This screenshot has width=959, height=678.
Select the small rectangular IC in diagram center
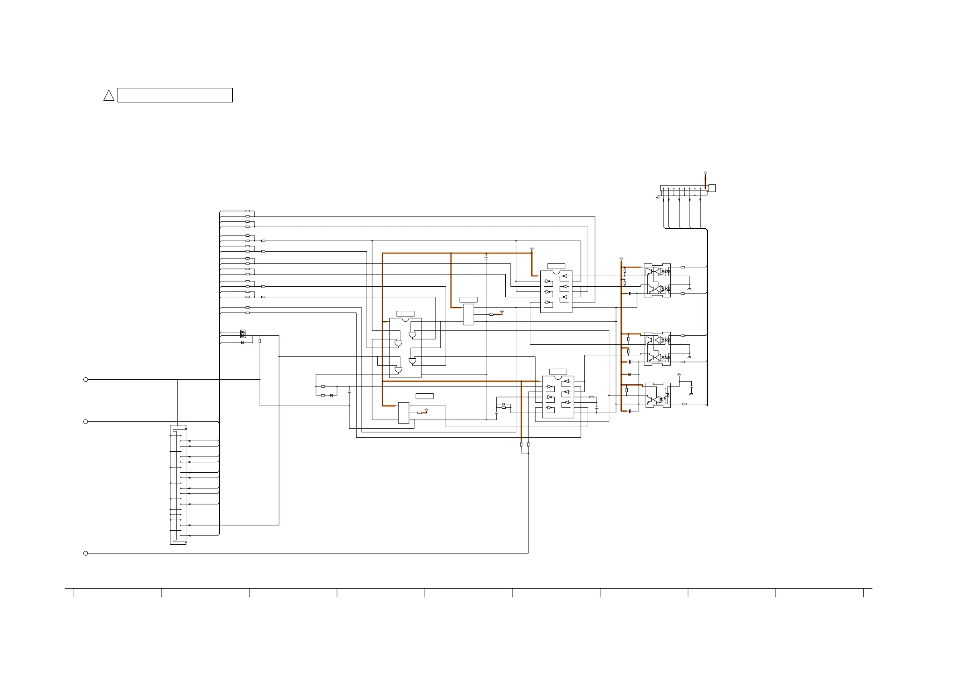point(468,314)
